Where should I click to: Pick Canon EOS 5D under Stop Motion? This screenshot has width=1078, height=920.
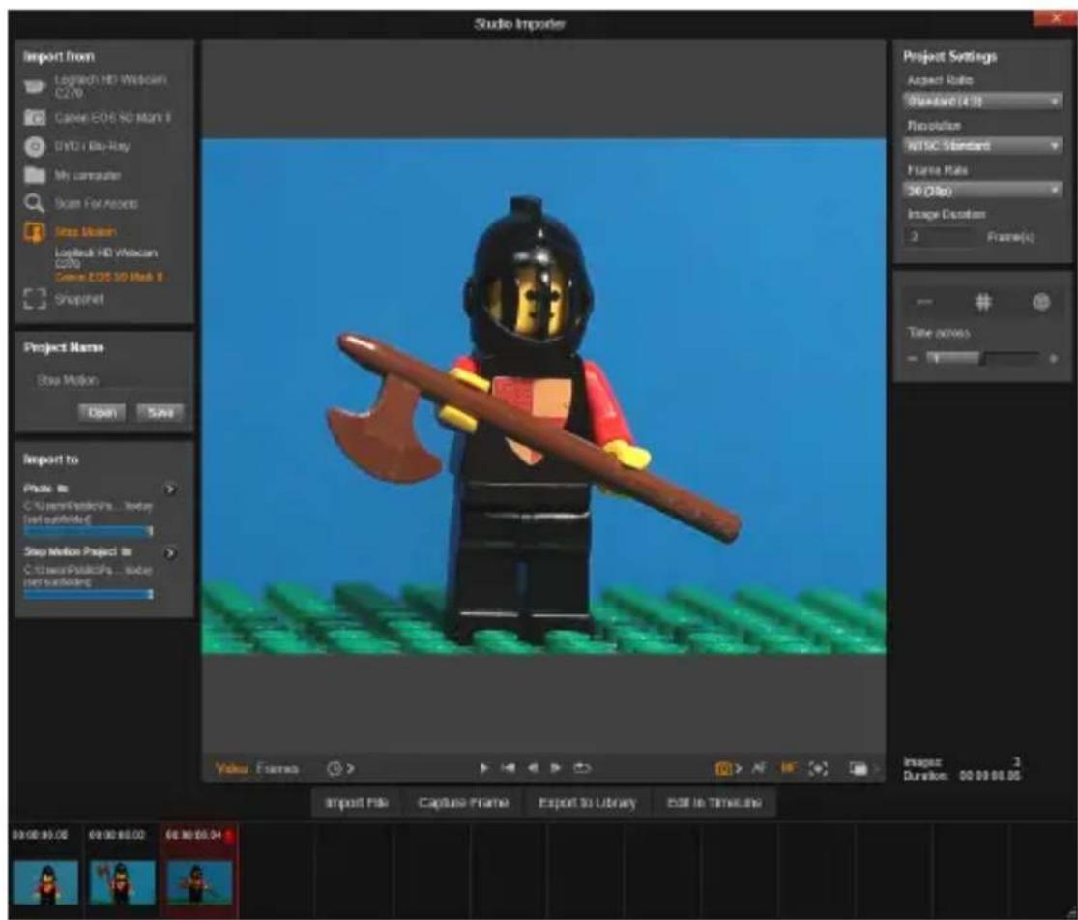coord(108,277)
